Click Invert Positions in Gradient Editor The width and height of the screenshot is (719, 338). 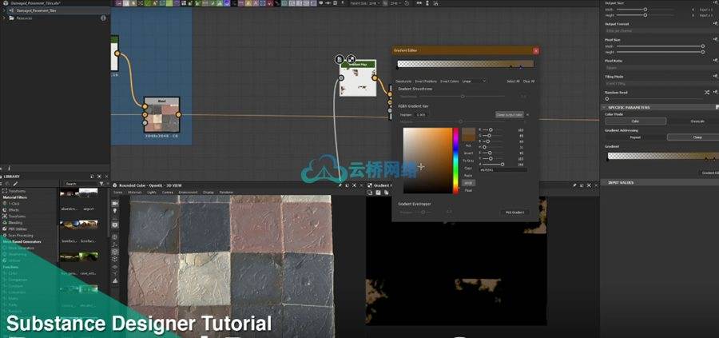(426, 82)
